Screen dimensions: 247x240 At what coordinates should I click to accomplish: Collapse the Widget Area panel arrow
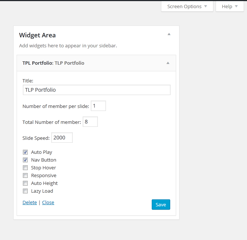[169, 34]
